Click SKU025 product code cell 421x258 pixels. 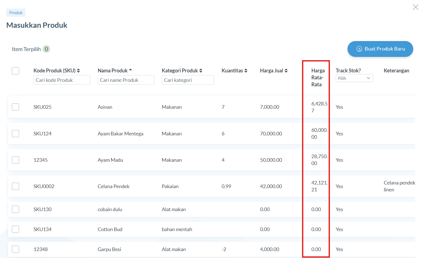(x=42, y=107)
